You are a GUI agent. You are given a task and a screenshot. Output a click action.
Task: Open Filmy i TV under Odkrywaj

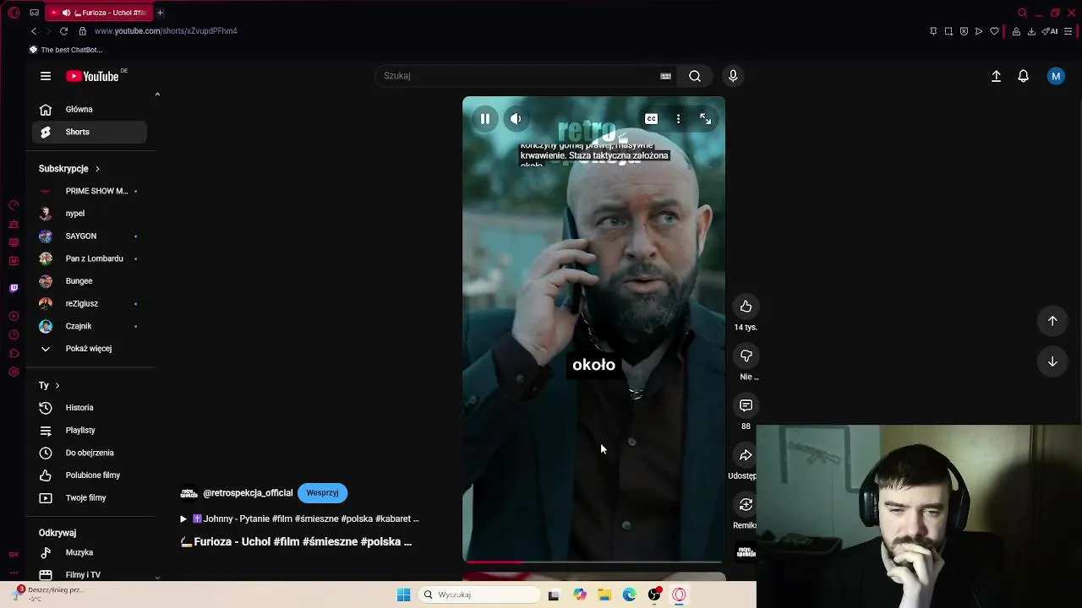click(90, 575)
